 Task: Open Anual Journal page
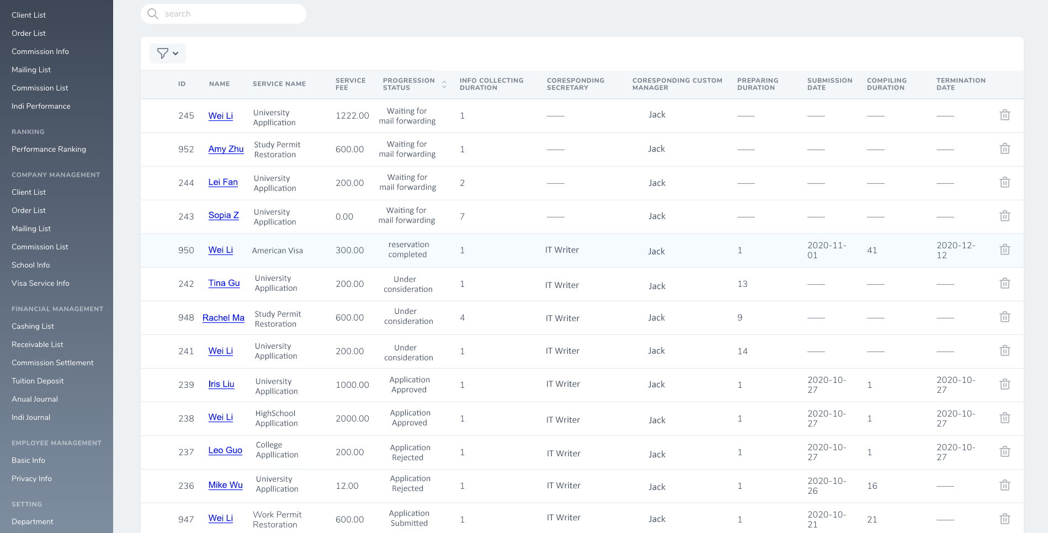click(x=35, y=399)
